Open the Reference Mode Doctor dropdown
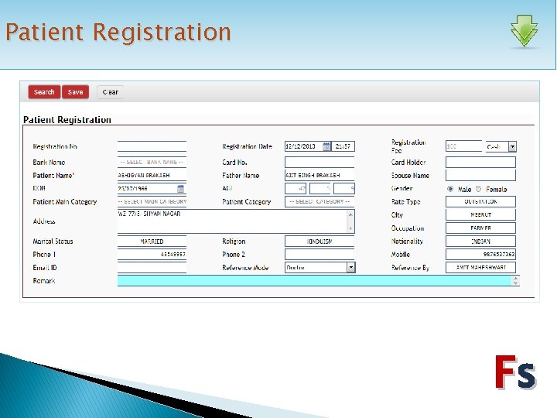 320,267
